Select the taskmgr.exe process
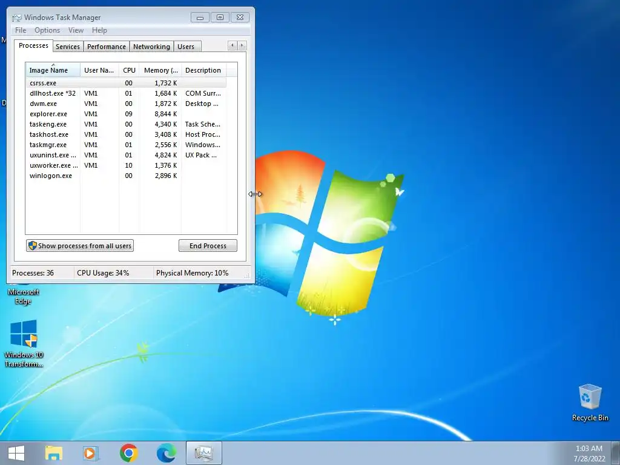Screen dimensions: 620x465 click(127, 145)
